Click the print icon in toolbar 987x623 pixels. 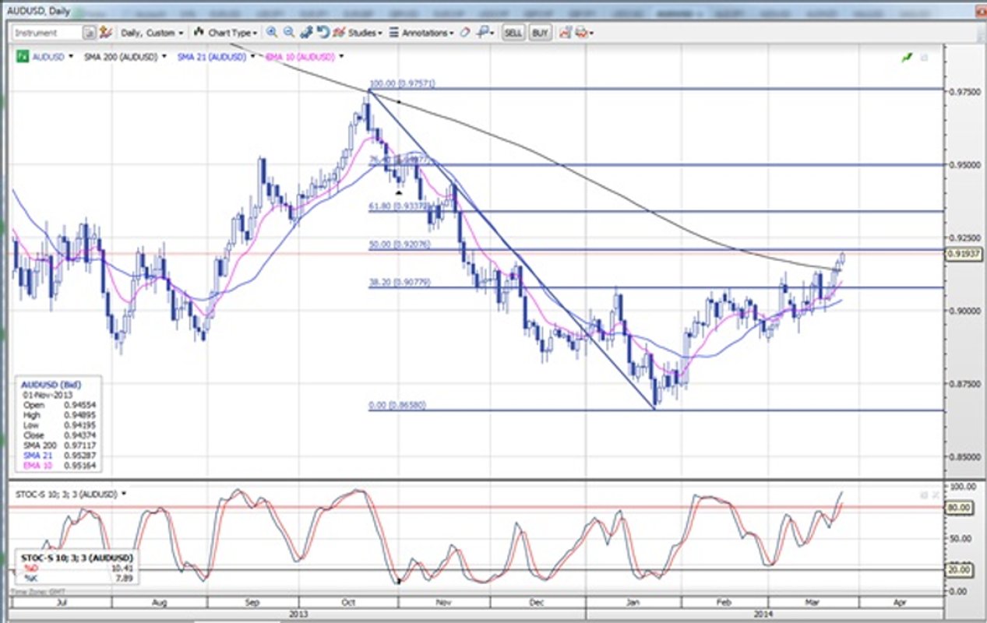[x=581, y=33]
